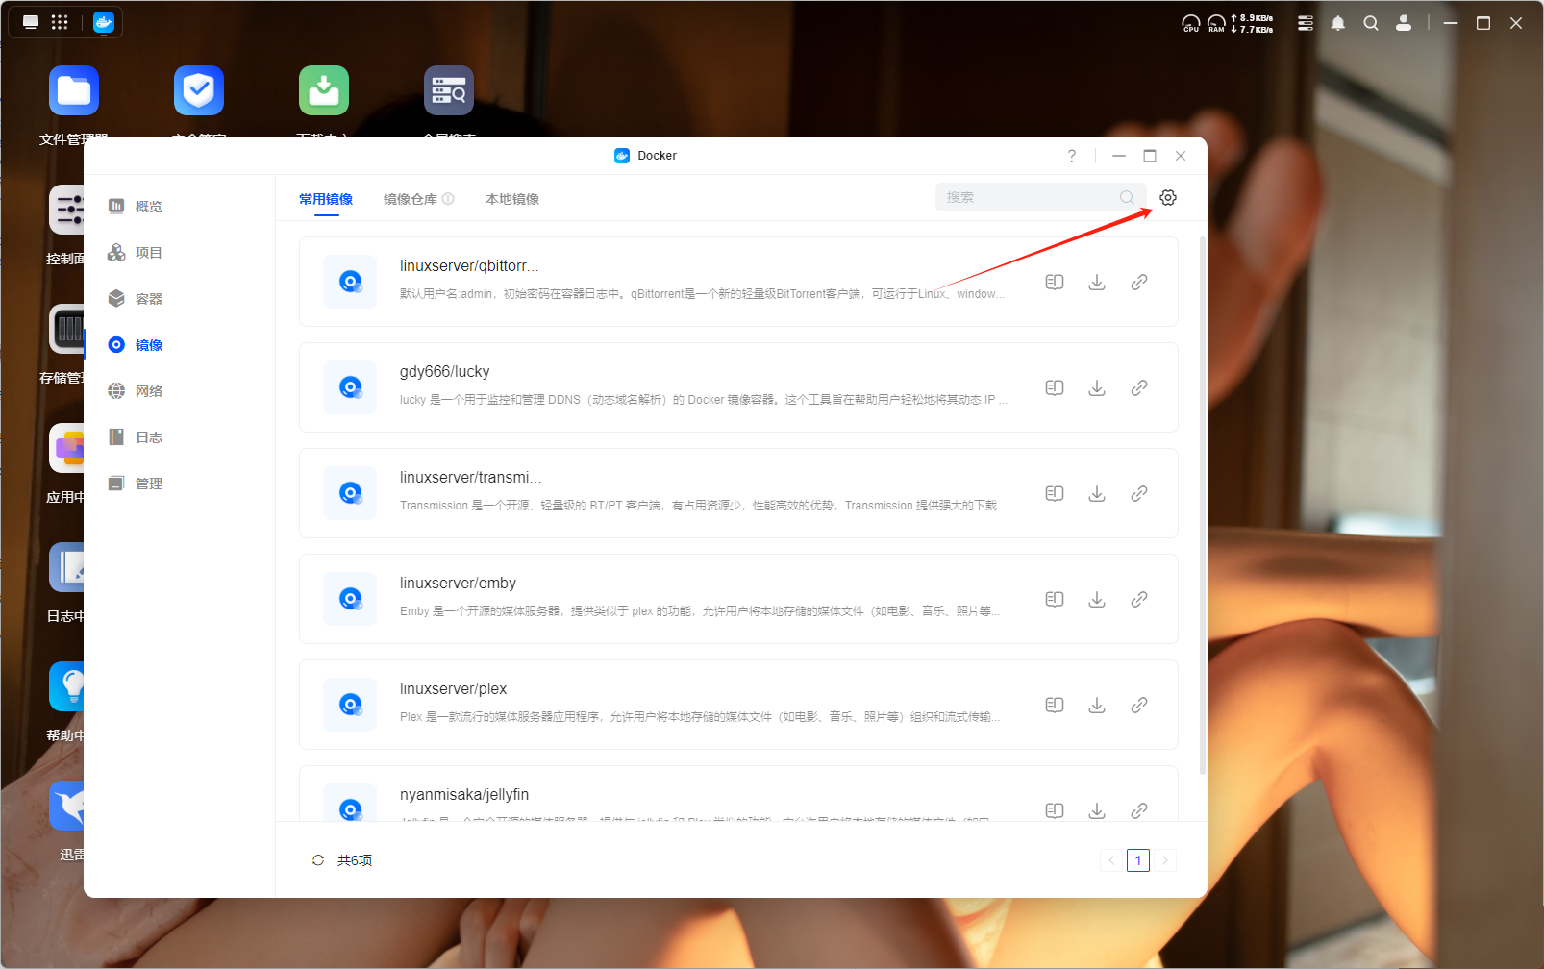The height and width of the screenshot is (969, 1544).
Task: Click the search magnifier in Docker search box
Action: pyautogui.click(x=1127, y=197)
